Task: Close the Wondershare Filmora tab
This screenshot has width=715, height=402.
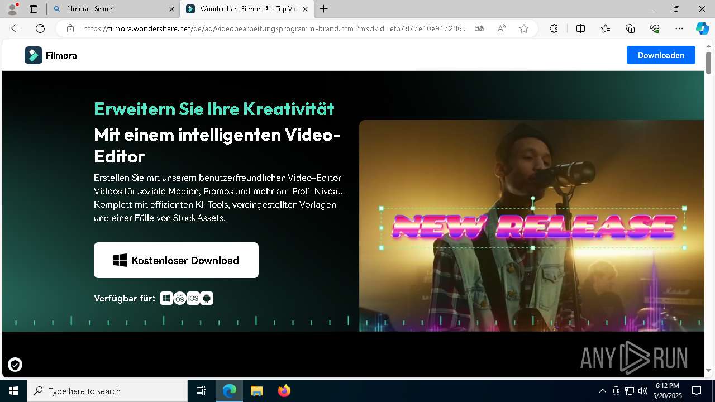Action: click(305, 9)
